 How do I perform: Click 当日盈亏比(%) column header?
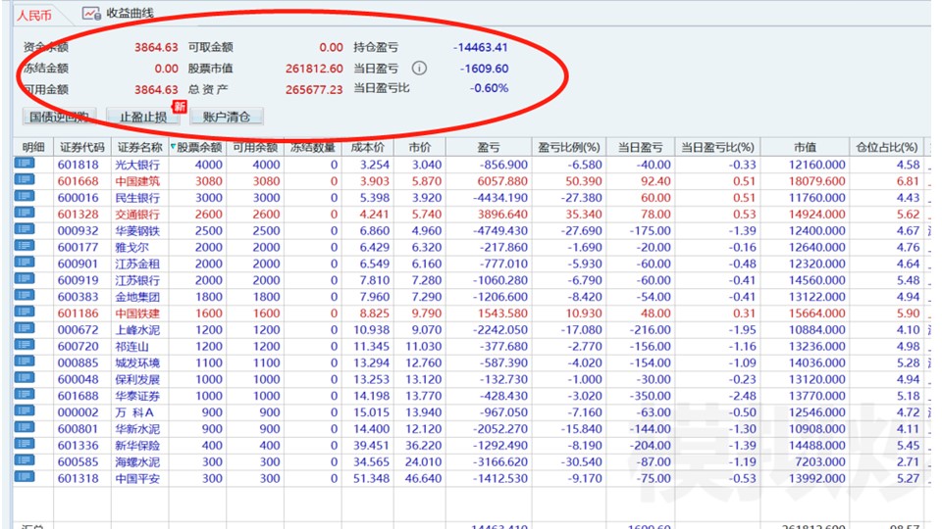click(717, 147)
